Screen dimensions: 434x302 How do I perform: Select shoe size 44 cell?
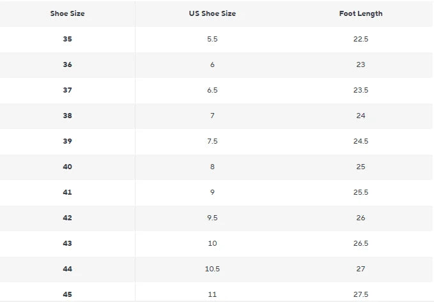tap(67, 269)
